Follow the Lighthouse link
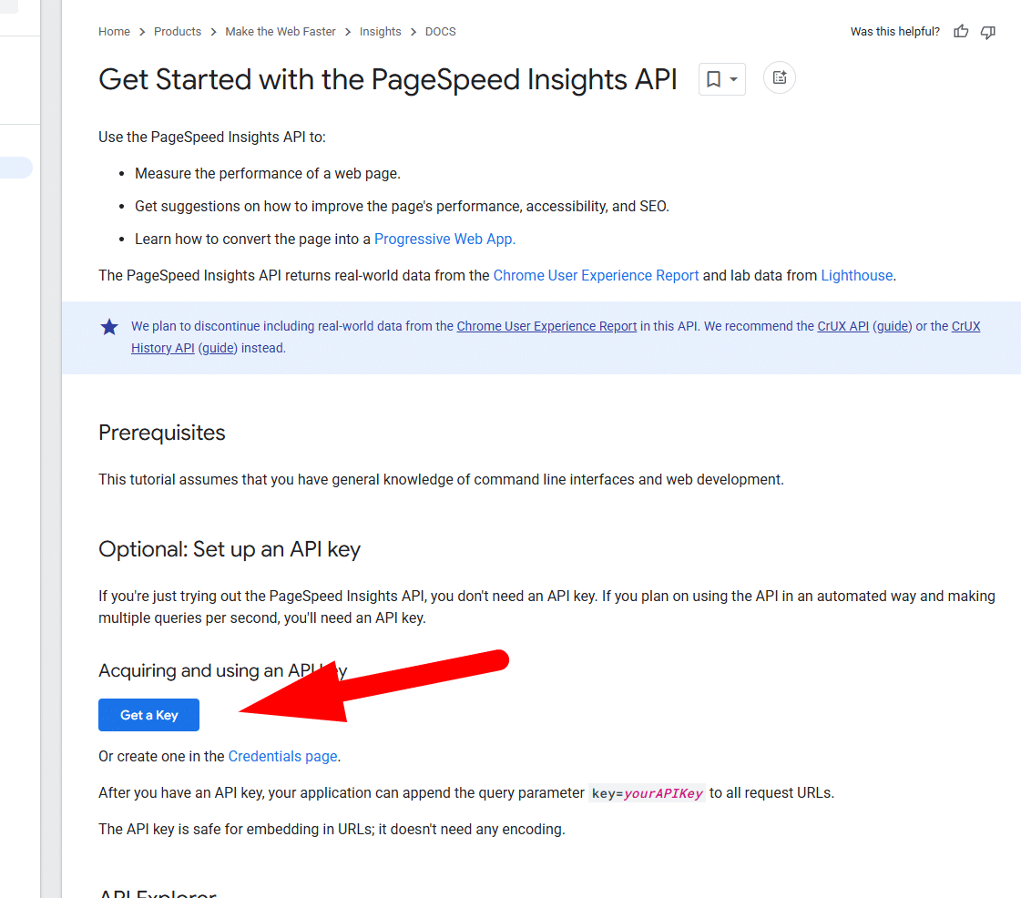 click(x=856, y=275)
